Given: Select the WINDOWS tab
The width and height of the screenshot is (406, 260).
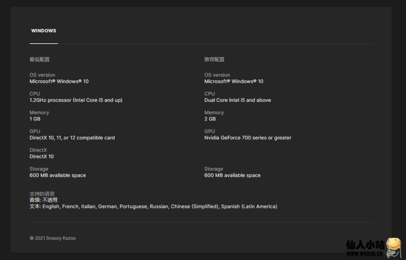Looking at the screenshot, I should [x=44, y=31].
